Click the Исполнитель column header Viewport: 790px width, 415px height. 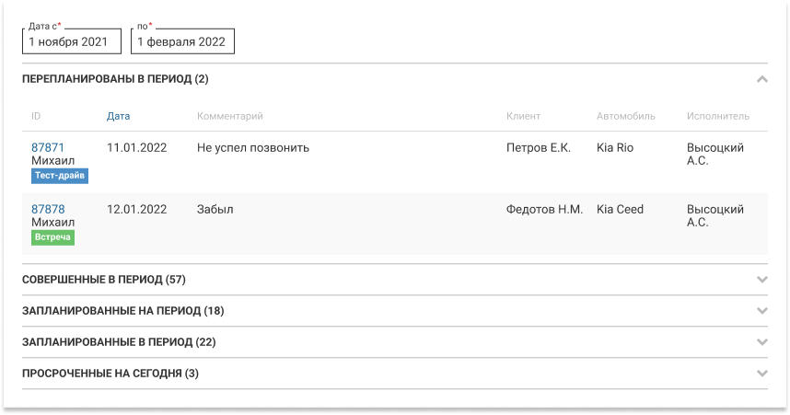tap(717, 116)
